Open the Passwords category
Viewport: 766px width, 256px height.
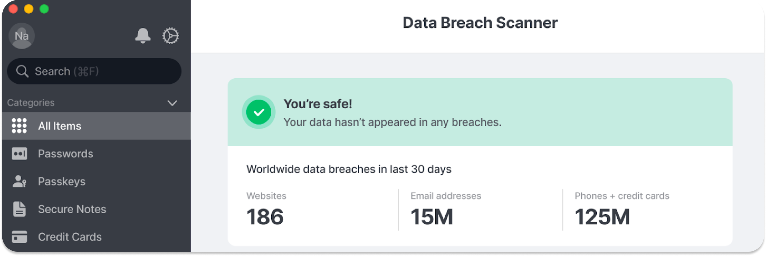click(x=96, y=154)
